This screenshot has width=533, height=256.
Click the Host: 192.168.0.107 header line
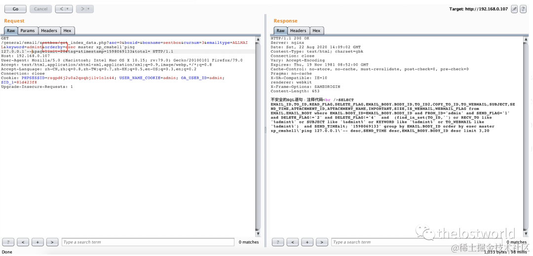click(x=26, y=56)
